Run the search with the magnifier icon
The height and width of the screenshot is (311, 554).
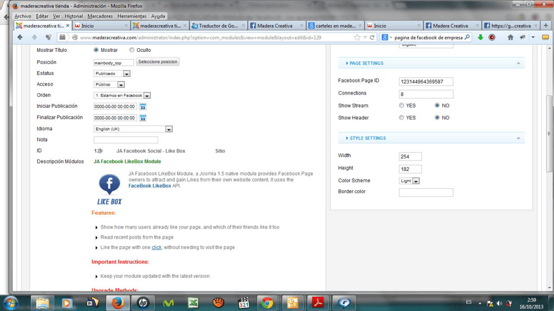click(x=467, y=37)
